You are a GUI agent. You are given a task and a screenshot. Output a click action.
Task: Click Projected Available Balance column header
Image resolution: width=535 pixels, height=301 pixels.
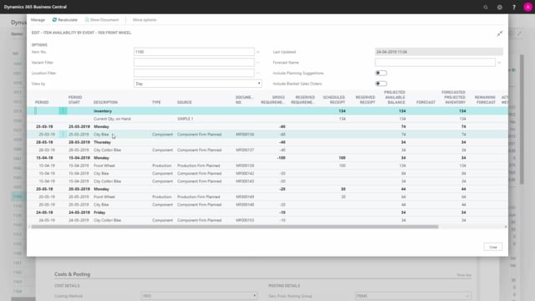pyautogui.click(x=395, y=97)
